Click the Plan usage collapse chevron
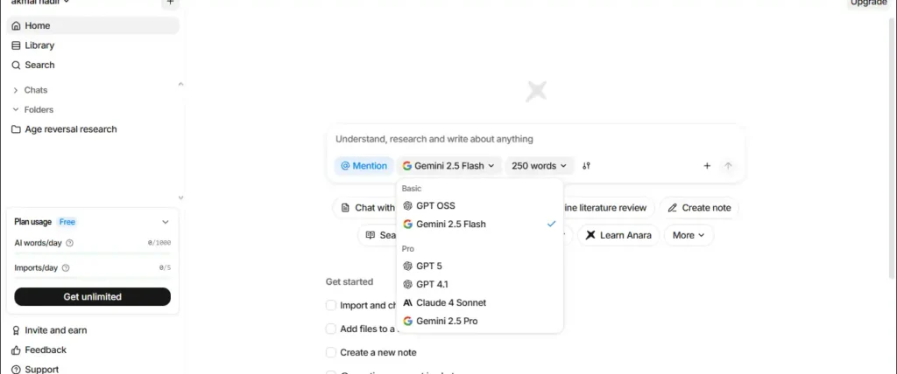The width and height of the screenshot is (897, 374). point(166,222)
